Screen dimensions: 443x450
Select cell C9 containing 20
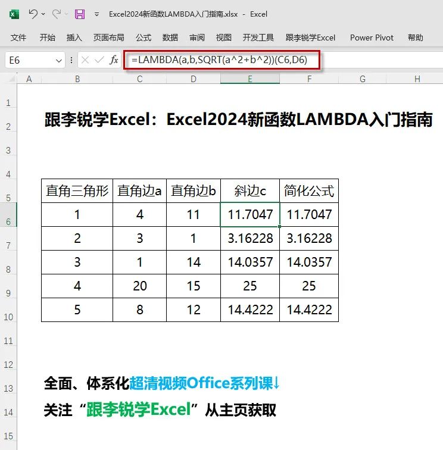139,286
